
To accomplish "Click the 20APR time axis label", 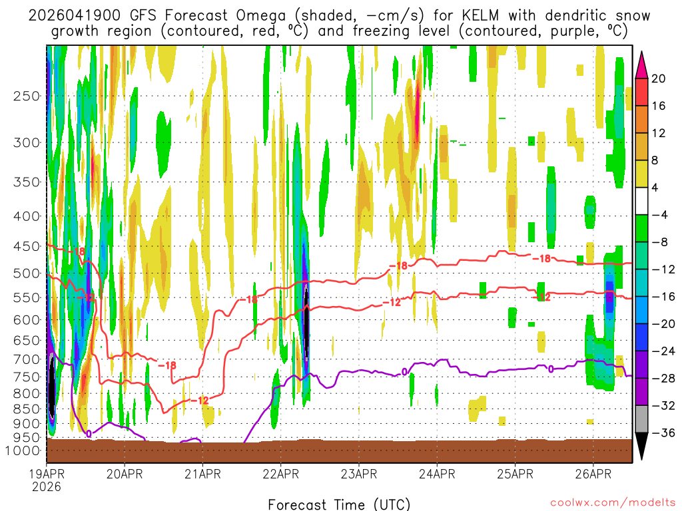I will (x=125, y=474).
